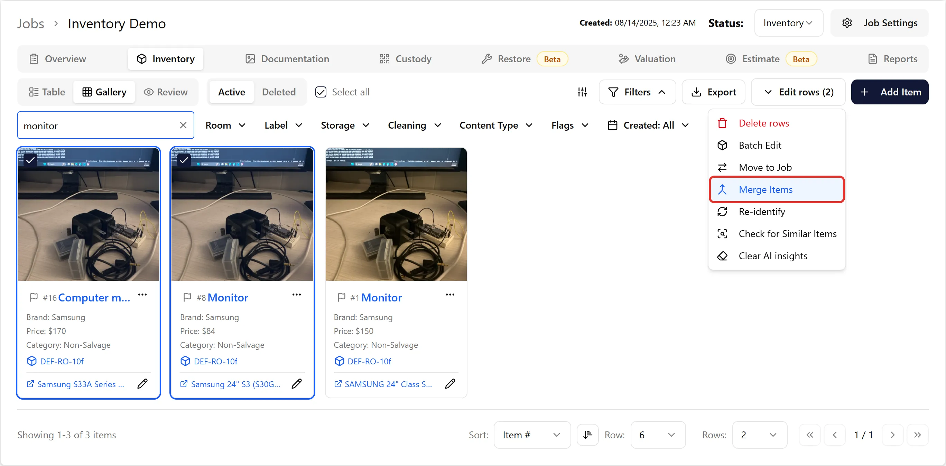The image size is (946, 466).
Task: Uncheck item #16 selection checkbox
Action: coord(30,160)
